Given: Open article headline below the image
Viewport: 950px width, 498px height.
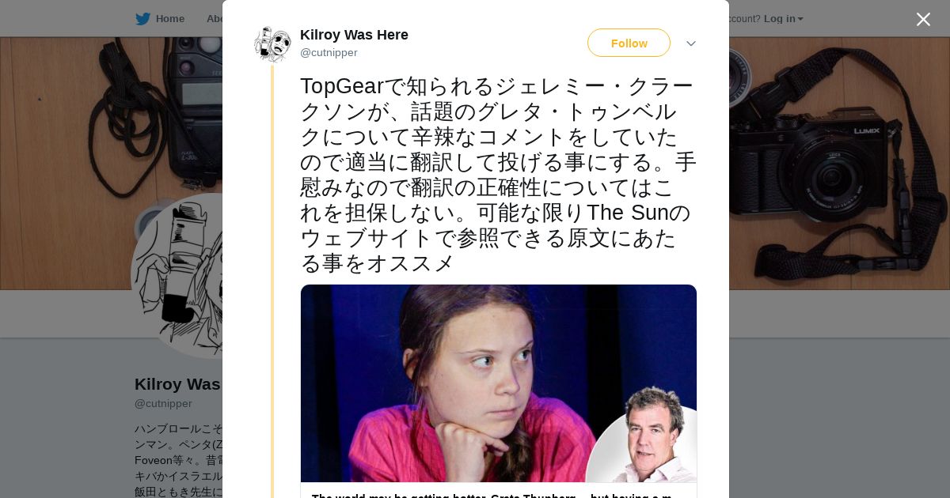Looking at the screenshot, I should click(491, 494).
